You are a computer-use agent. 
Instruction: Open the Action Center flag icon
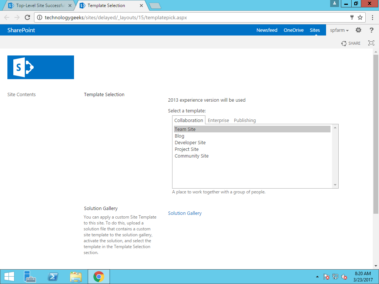pyautogui.click(x=326, y=277)
